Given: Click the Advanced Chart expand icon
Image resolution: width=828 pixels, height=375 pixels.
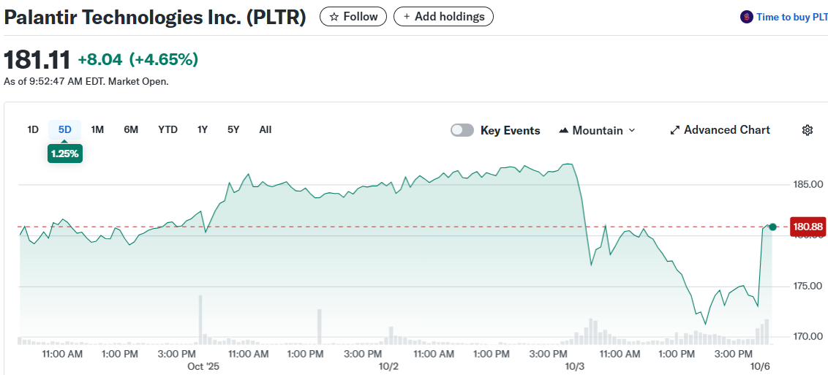Looking at the screenshot, I should point(674,130).
